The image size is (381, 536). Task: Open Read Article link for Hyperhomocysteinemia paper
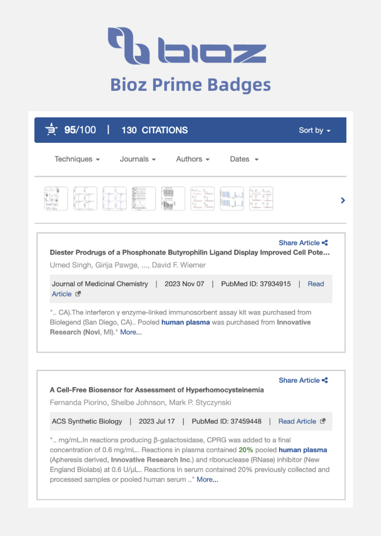click(297, 421)
